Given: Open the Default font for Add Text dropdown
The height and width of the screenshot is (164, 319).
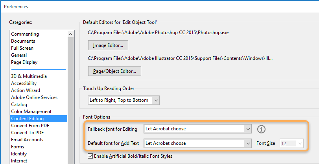Looking at the screenshot, I should pos(198,143).
